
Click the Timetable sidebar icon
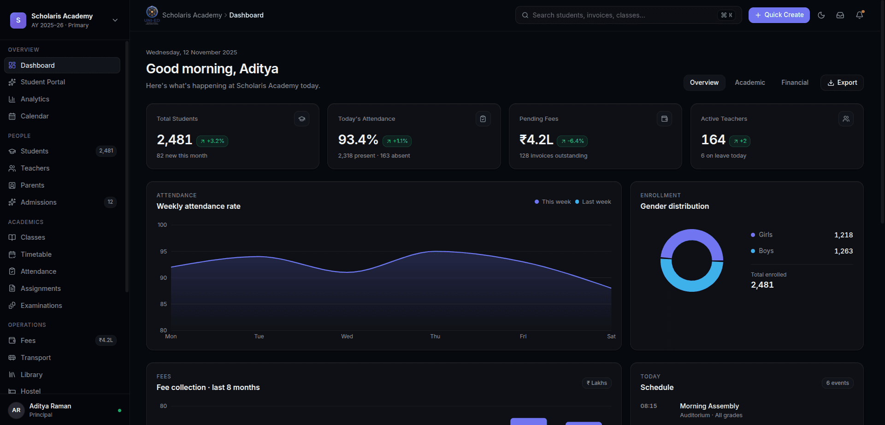click(12, 254)
